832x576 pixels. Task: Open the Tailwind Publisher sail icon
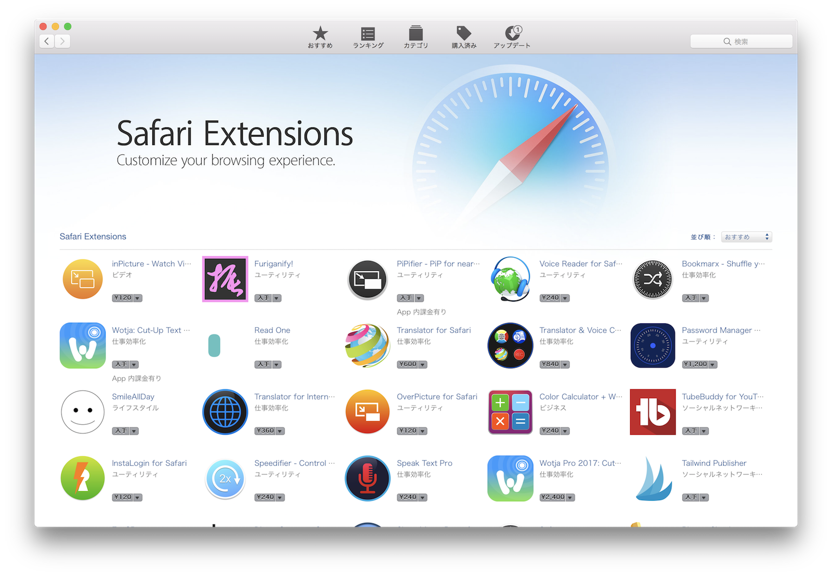[654, 479]
